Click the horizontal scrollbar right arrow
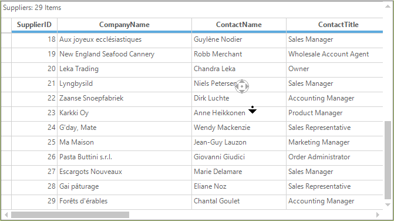The image size is (394, 221). pos(378,215)
